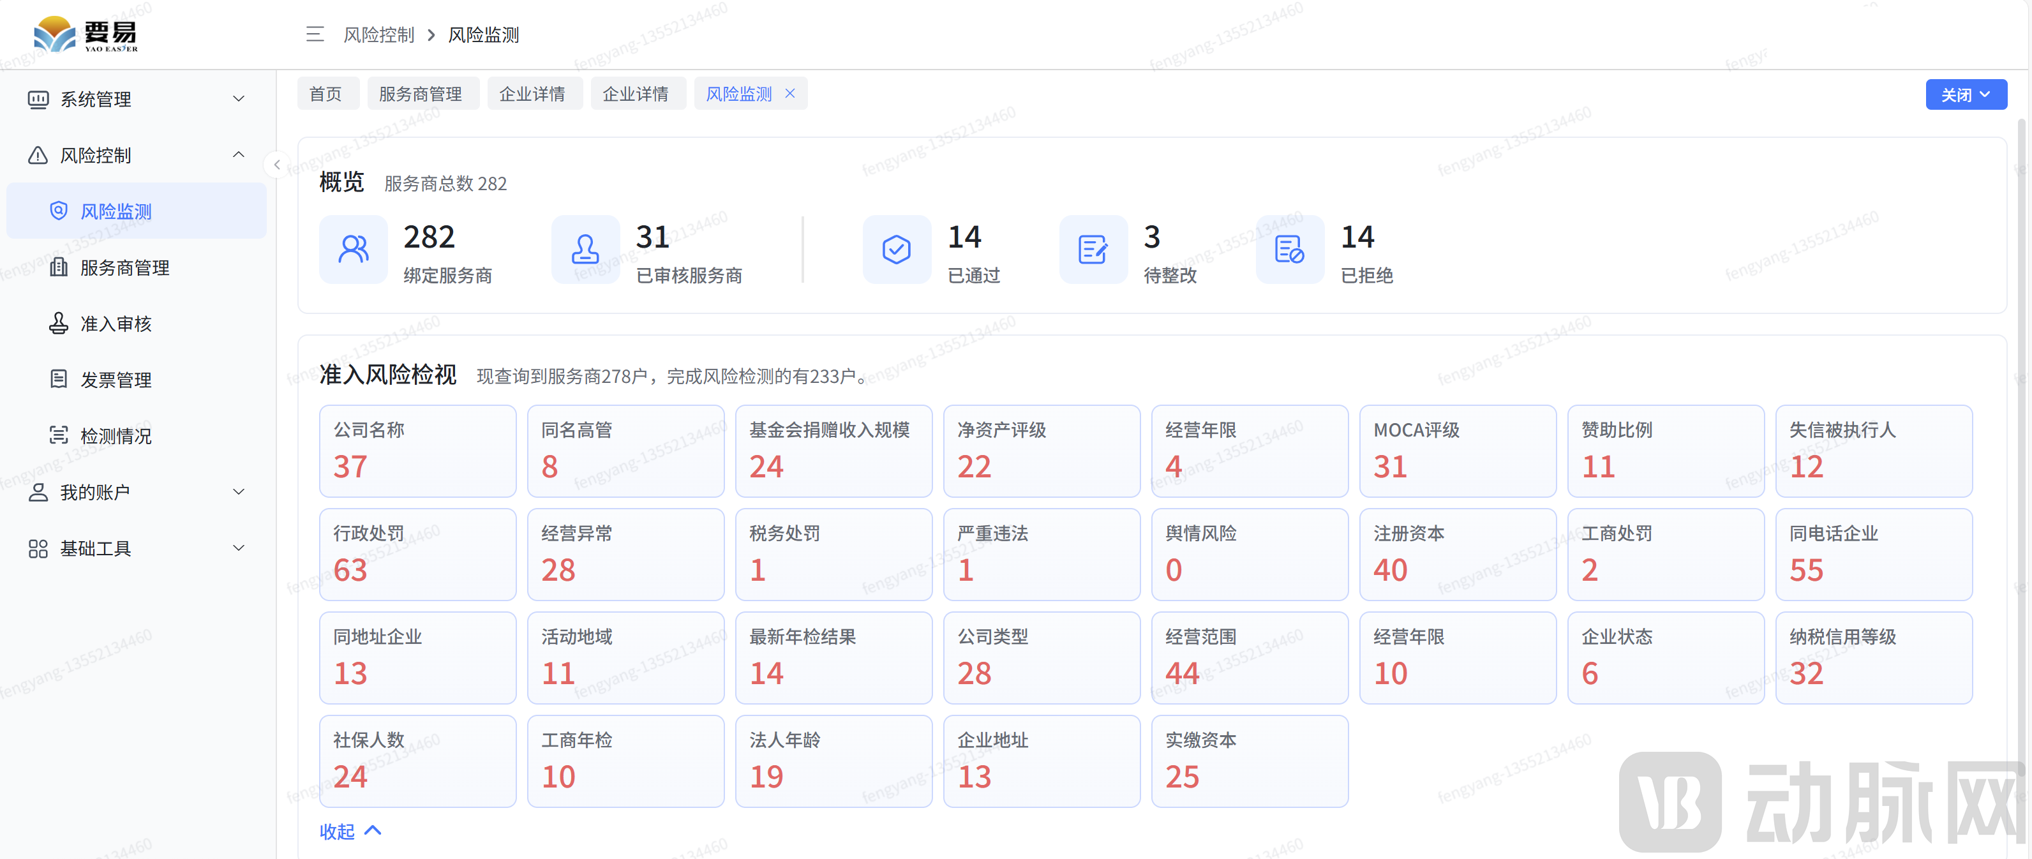Viewport: 2032px width, 859px height.
Task: Close the 风险监测 tab
Action: click(790, 93)
